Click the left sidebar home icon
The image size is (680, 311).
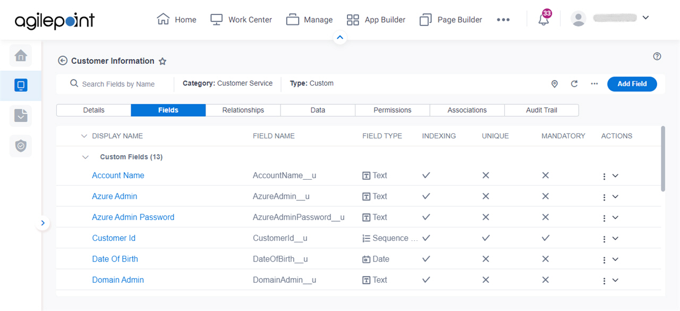tap(21, 55)
